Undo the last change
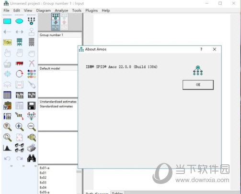 [7, 158]
